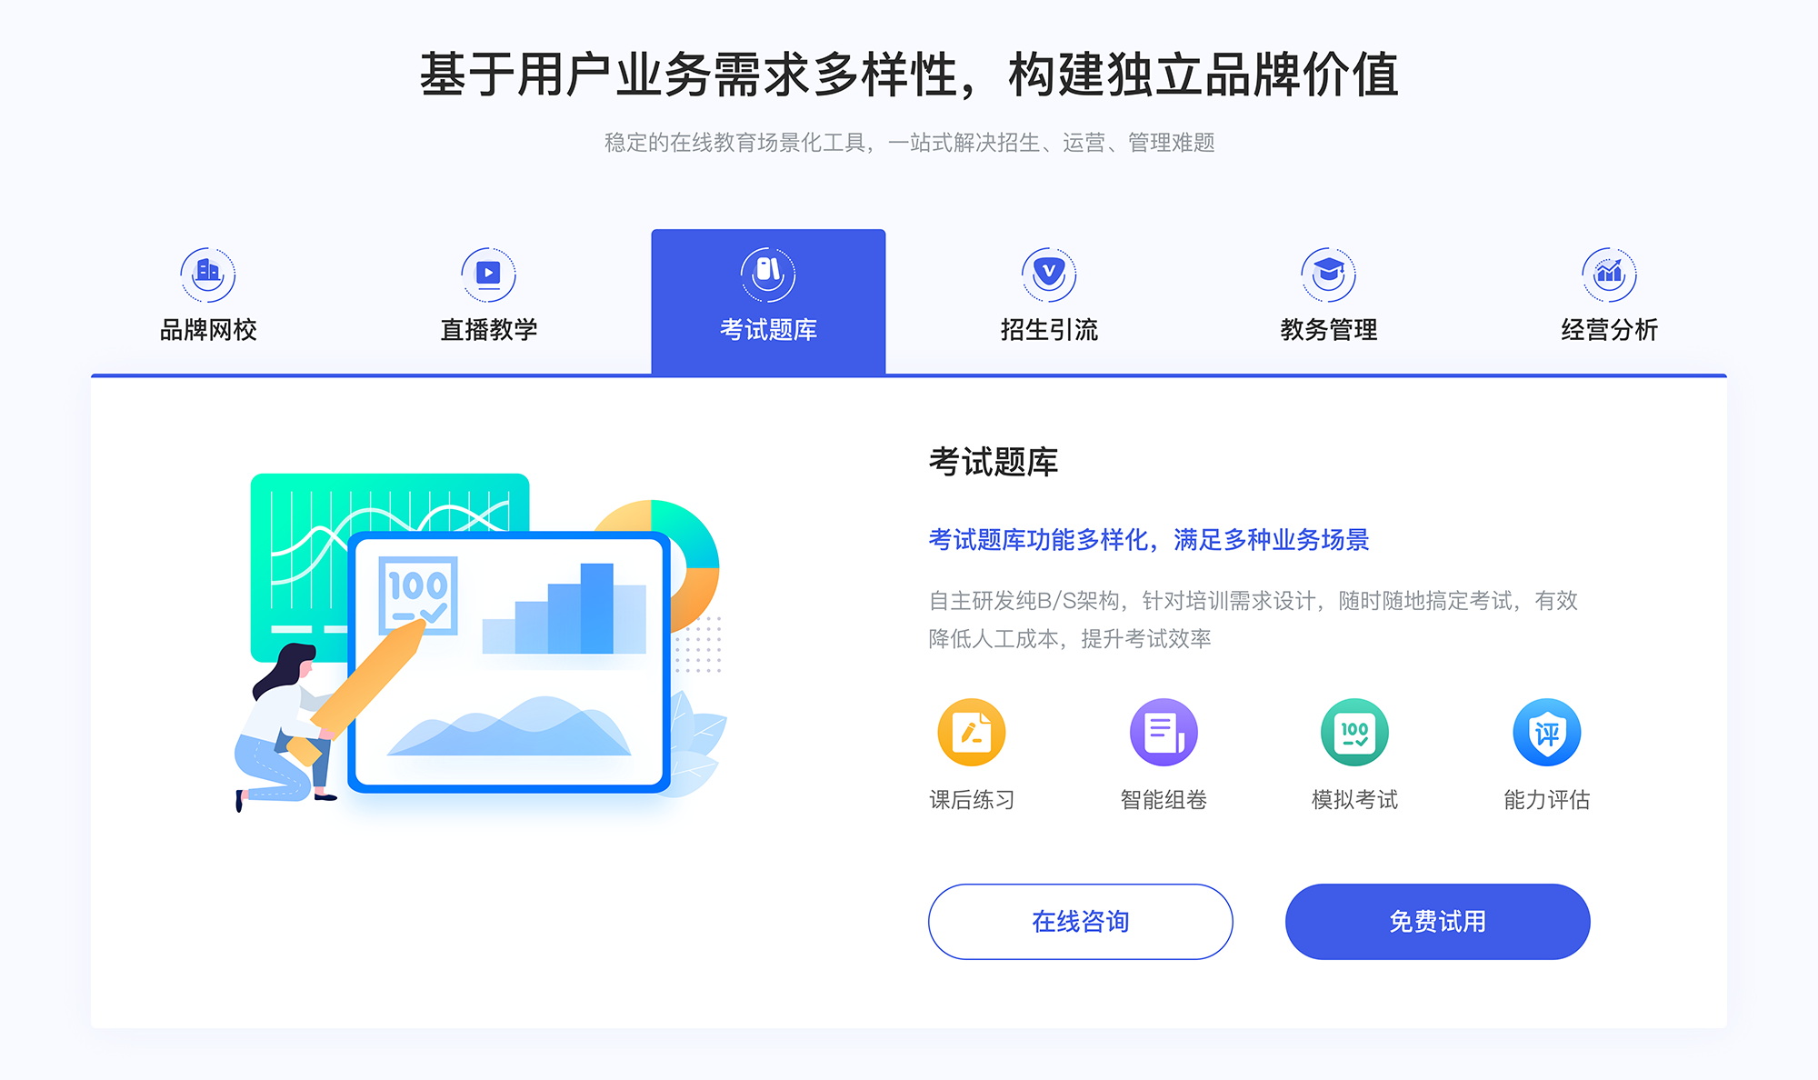Screen dimensions: 1818x1080
Task: Open the 招生引流 icon
Action: coord(1045,270)
